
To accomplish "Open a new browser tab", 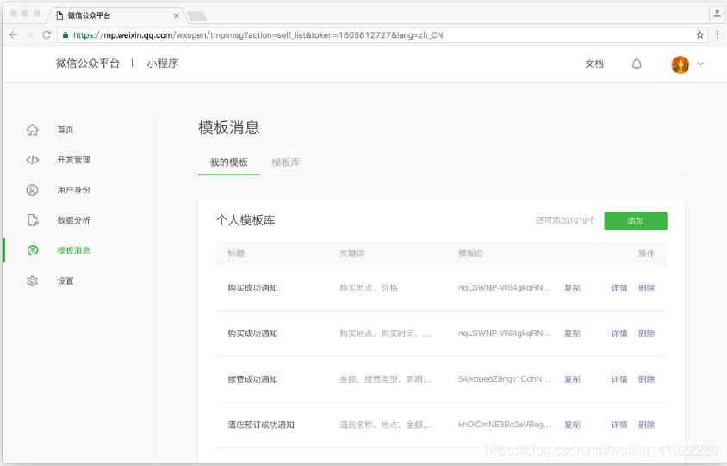I will pos(196,16).
